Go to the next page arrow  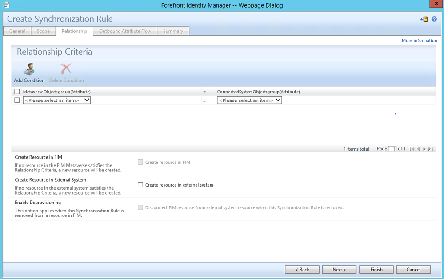[x=424, y=149]
